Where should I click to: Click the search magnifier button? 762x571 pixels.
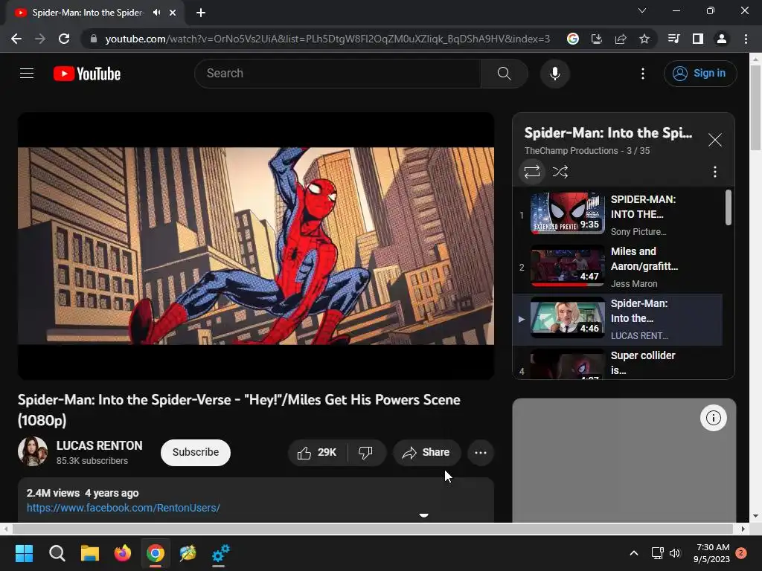point(505,74)
